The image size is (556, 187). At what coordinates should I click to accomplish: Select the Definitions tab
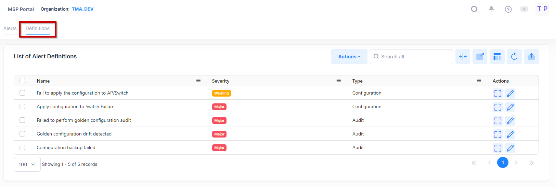38,28
